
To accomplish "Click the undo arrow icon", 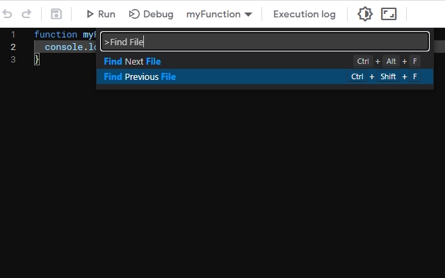I will 7,14.
